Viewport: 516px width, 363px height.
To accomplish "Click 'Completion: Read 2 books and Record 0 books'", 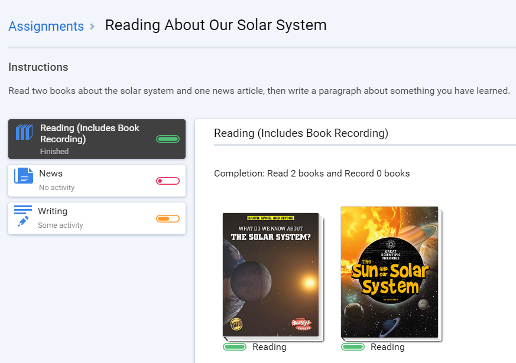I will (311, 174).
